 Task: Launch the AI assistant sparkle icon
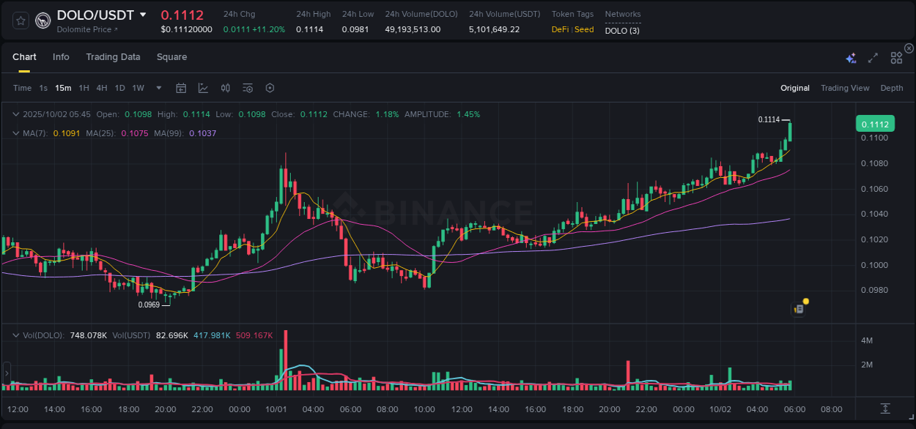pos(850,57)
